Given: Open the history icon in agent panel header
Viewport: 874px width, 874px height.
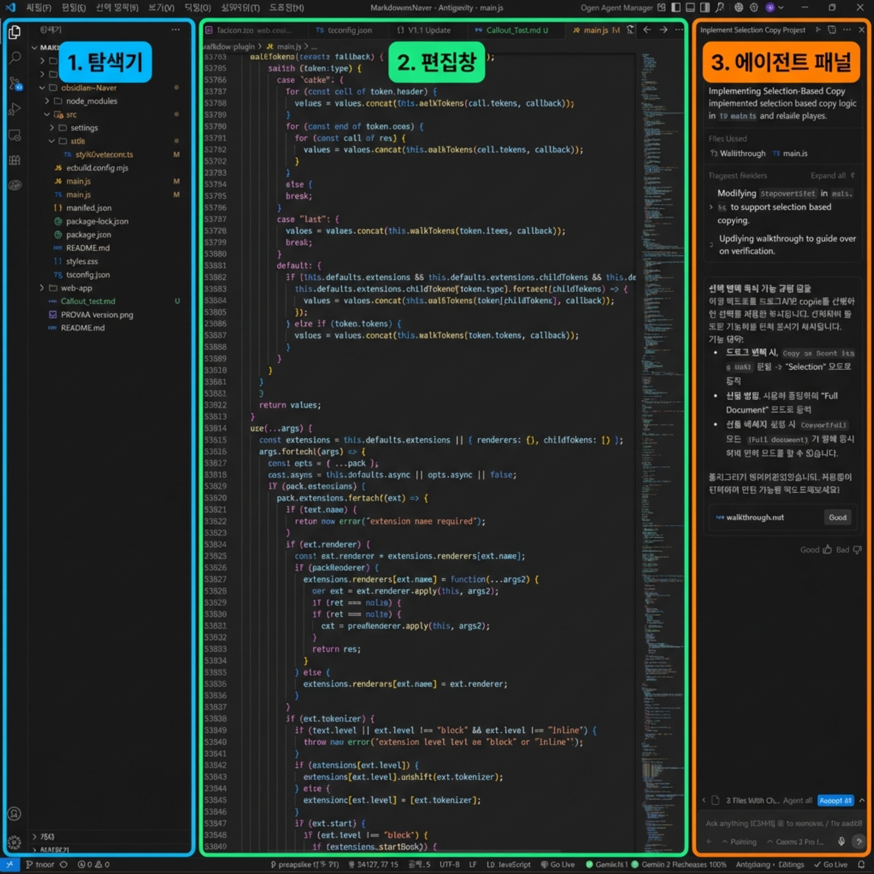Looking at the screenshot, I should point(832,30).
